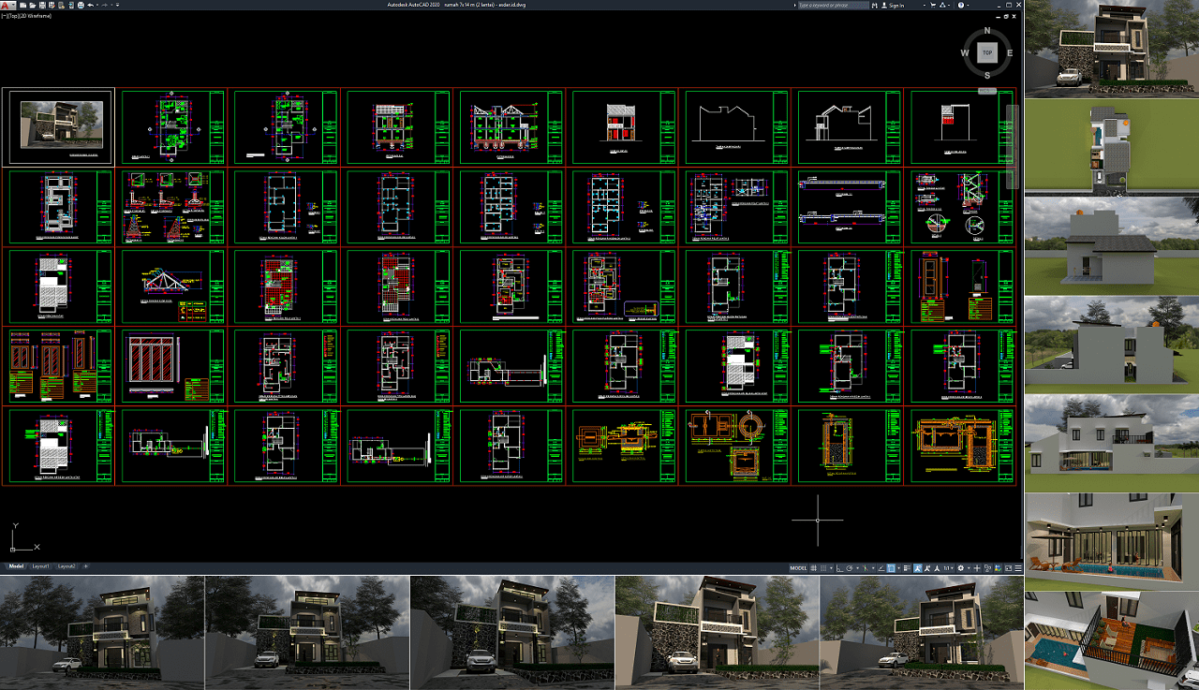Viewport: 1199px width, 690px height.
Task: Click the New drawing icon in Quick Access toolbar
Action: pos(22,5)
